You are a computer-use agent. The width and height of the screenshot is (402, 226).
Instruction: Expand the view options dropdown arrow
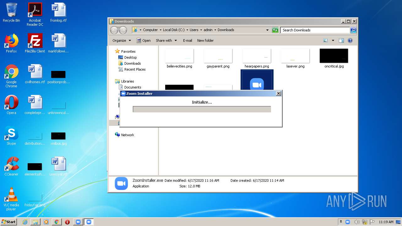[333, 40]
